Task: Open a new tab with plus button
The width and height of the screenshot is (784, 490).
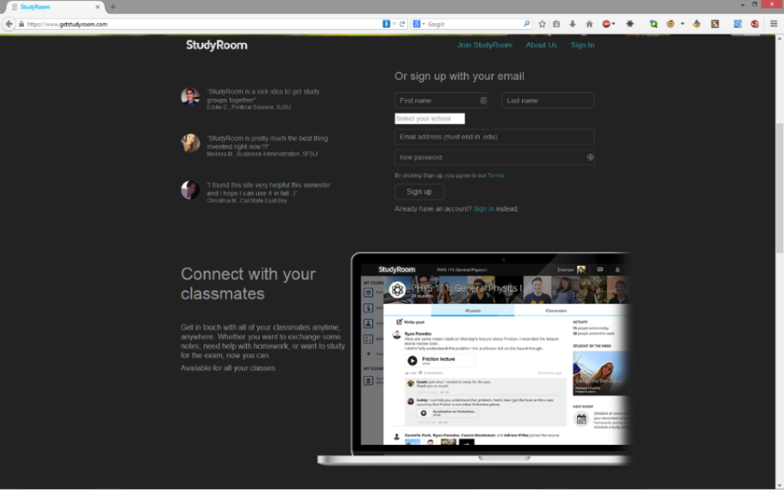Action: coord(113,7)
